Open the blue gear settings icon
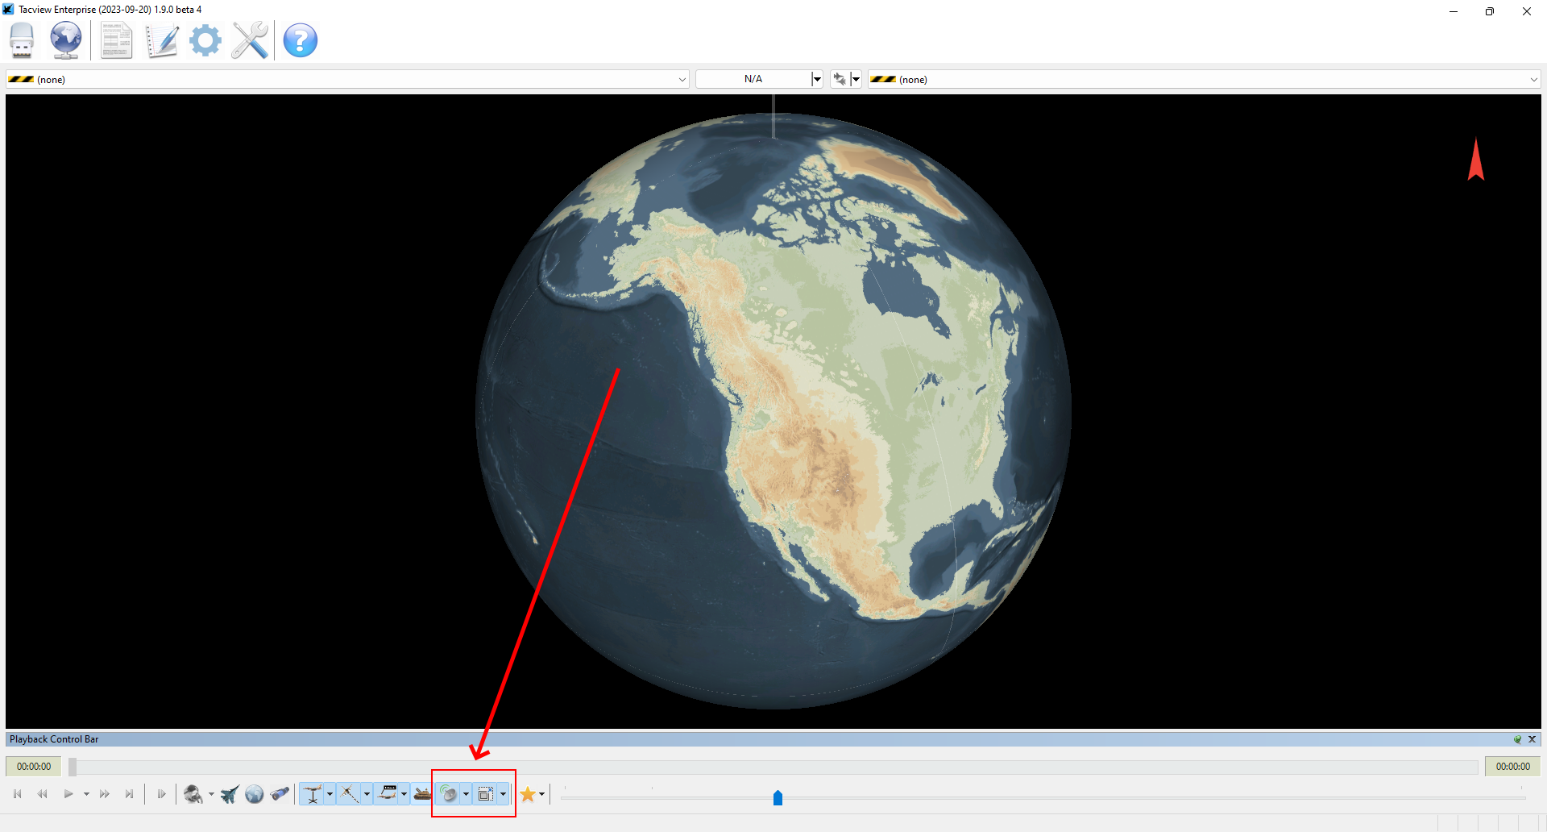Screen dimensions: 1547x832 pos(205,40)
